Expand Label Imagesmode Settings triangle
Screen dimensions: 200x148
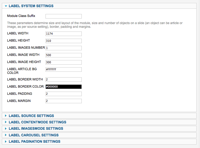point(6,128)
